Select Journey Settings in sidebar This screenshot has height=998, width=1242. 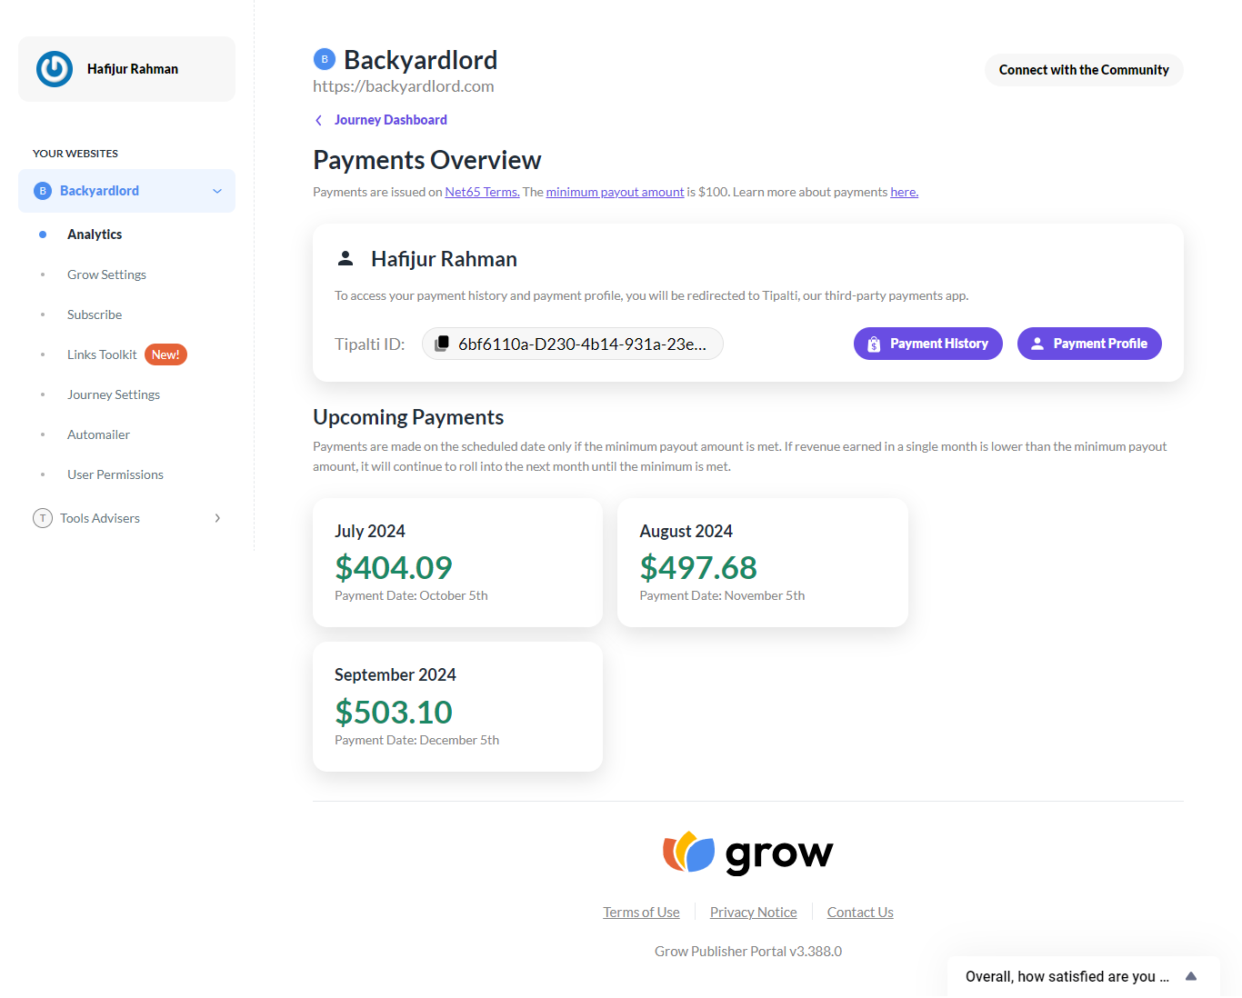tap(114, 394)
